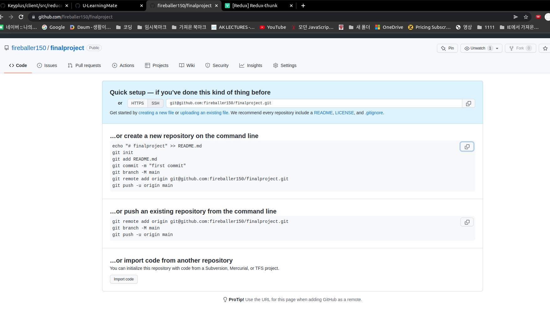Follow the uploading an existing file link
Screen dimensions: 550x313
click(x=204, y=113)
